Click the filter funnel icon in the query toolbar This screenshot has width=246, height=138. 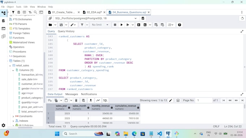[x=82, y=25]
